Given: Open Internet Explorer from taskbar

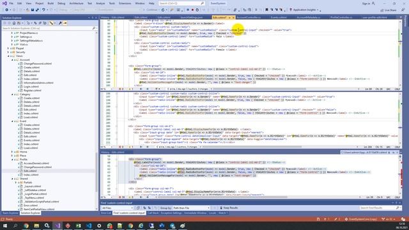Looking at the screenshot, I should click(141, 226).
